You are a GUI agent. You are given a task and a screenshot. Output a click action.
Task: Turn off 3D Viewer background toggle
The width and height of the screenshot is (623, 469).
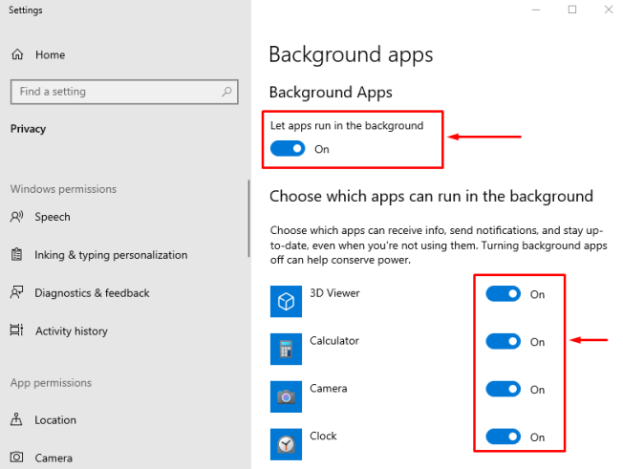pos(503,294)
